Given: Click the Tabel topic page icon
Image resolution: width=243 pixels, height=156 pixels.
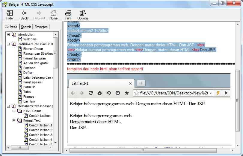Looking at the screenshot, I should pos(20,92).
